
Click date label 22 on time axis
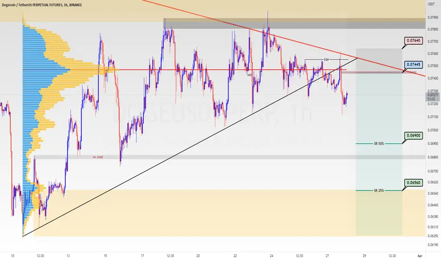(x=235, y=256)
